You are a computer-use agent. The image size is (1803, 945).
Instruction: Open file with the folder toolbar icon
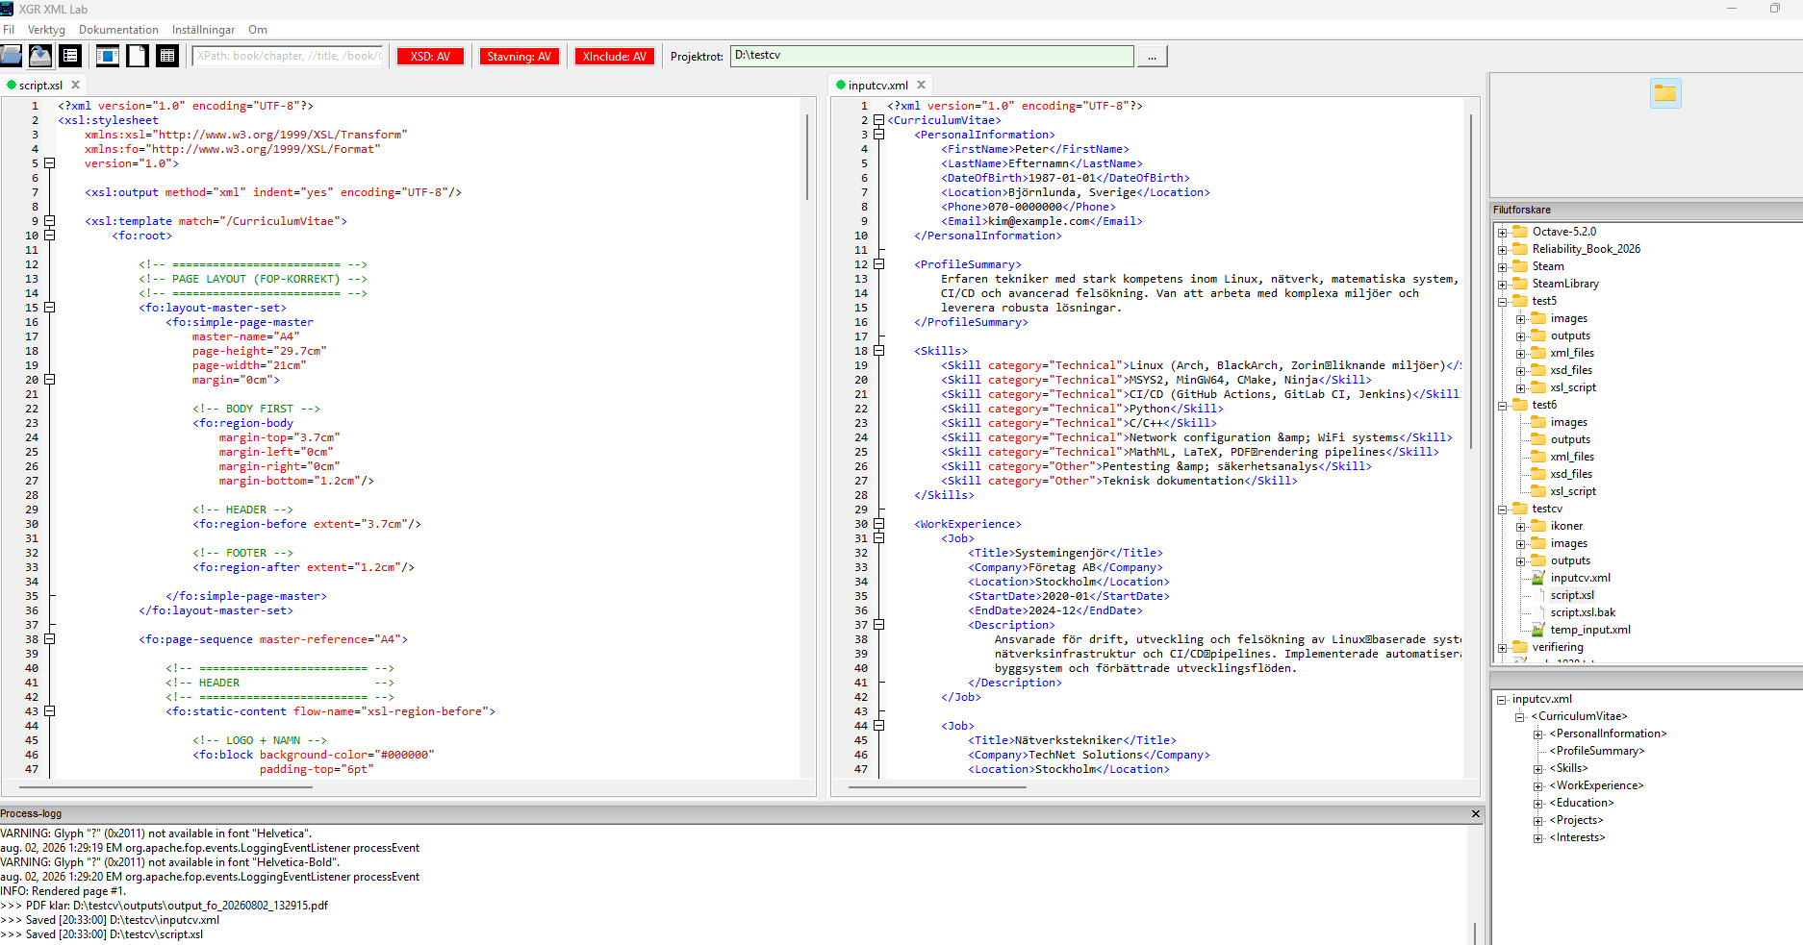coord(11,56)
